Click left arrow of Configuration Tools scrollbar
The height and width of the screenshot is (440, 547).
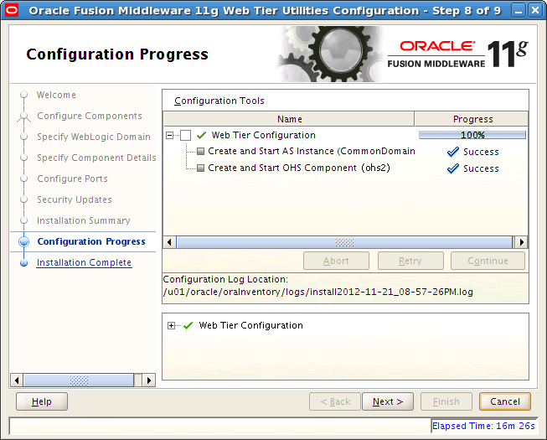tap(169, 242)
